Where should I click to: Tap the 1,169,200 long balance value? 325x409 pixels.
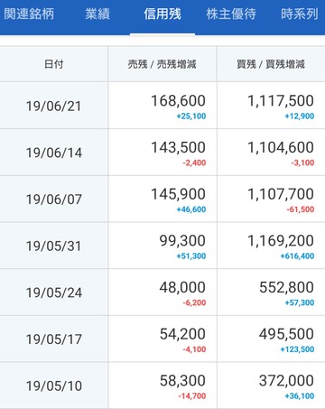281,240
